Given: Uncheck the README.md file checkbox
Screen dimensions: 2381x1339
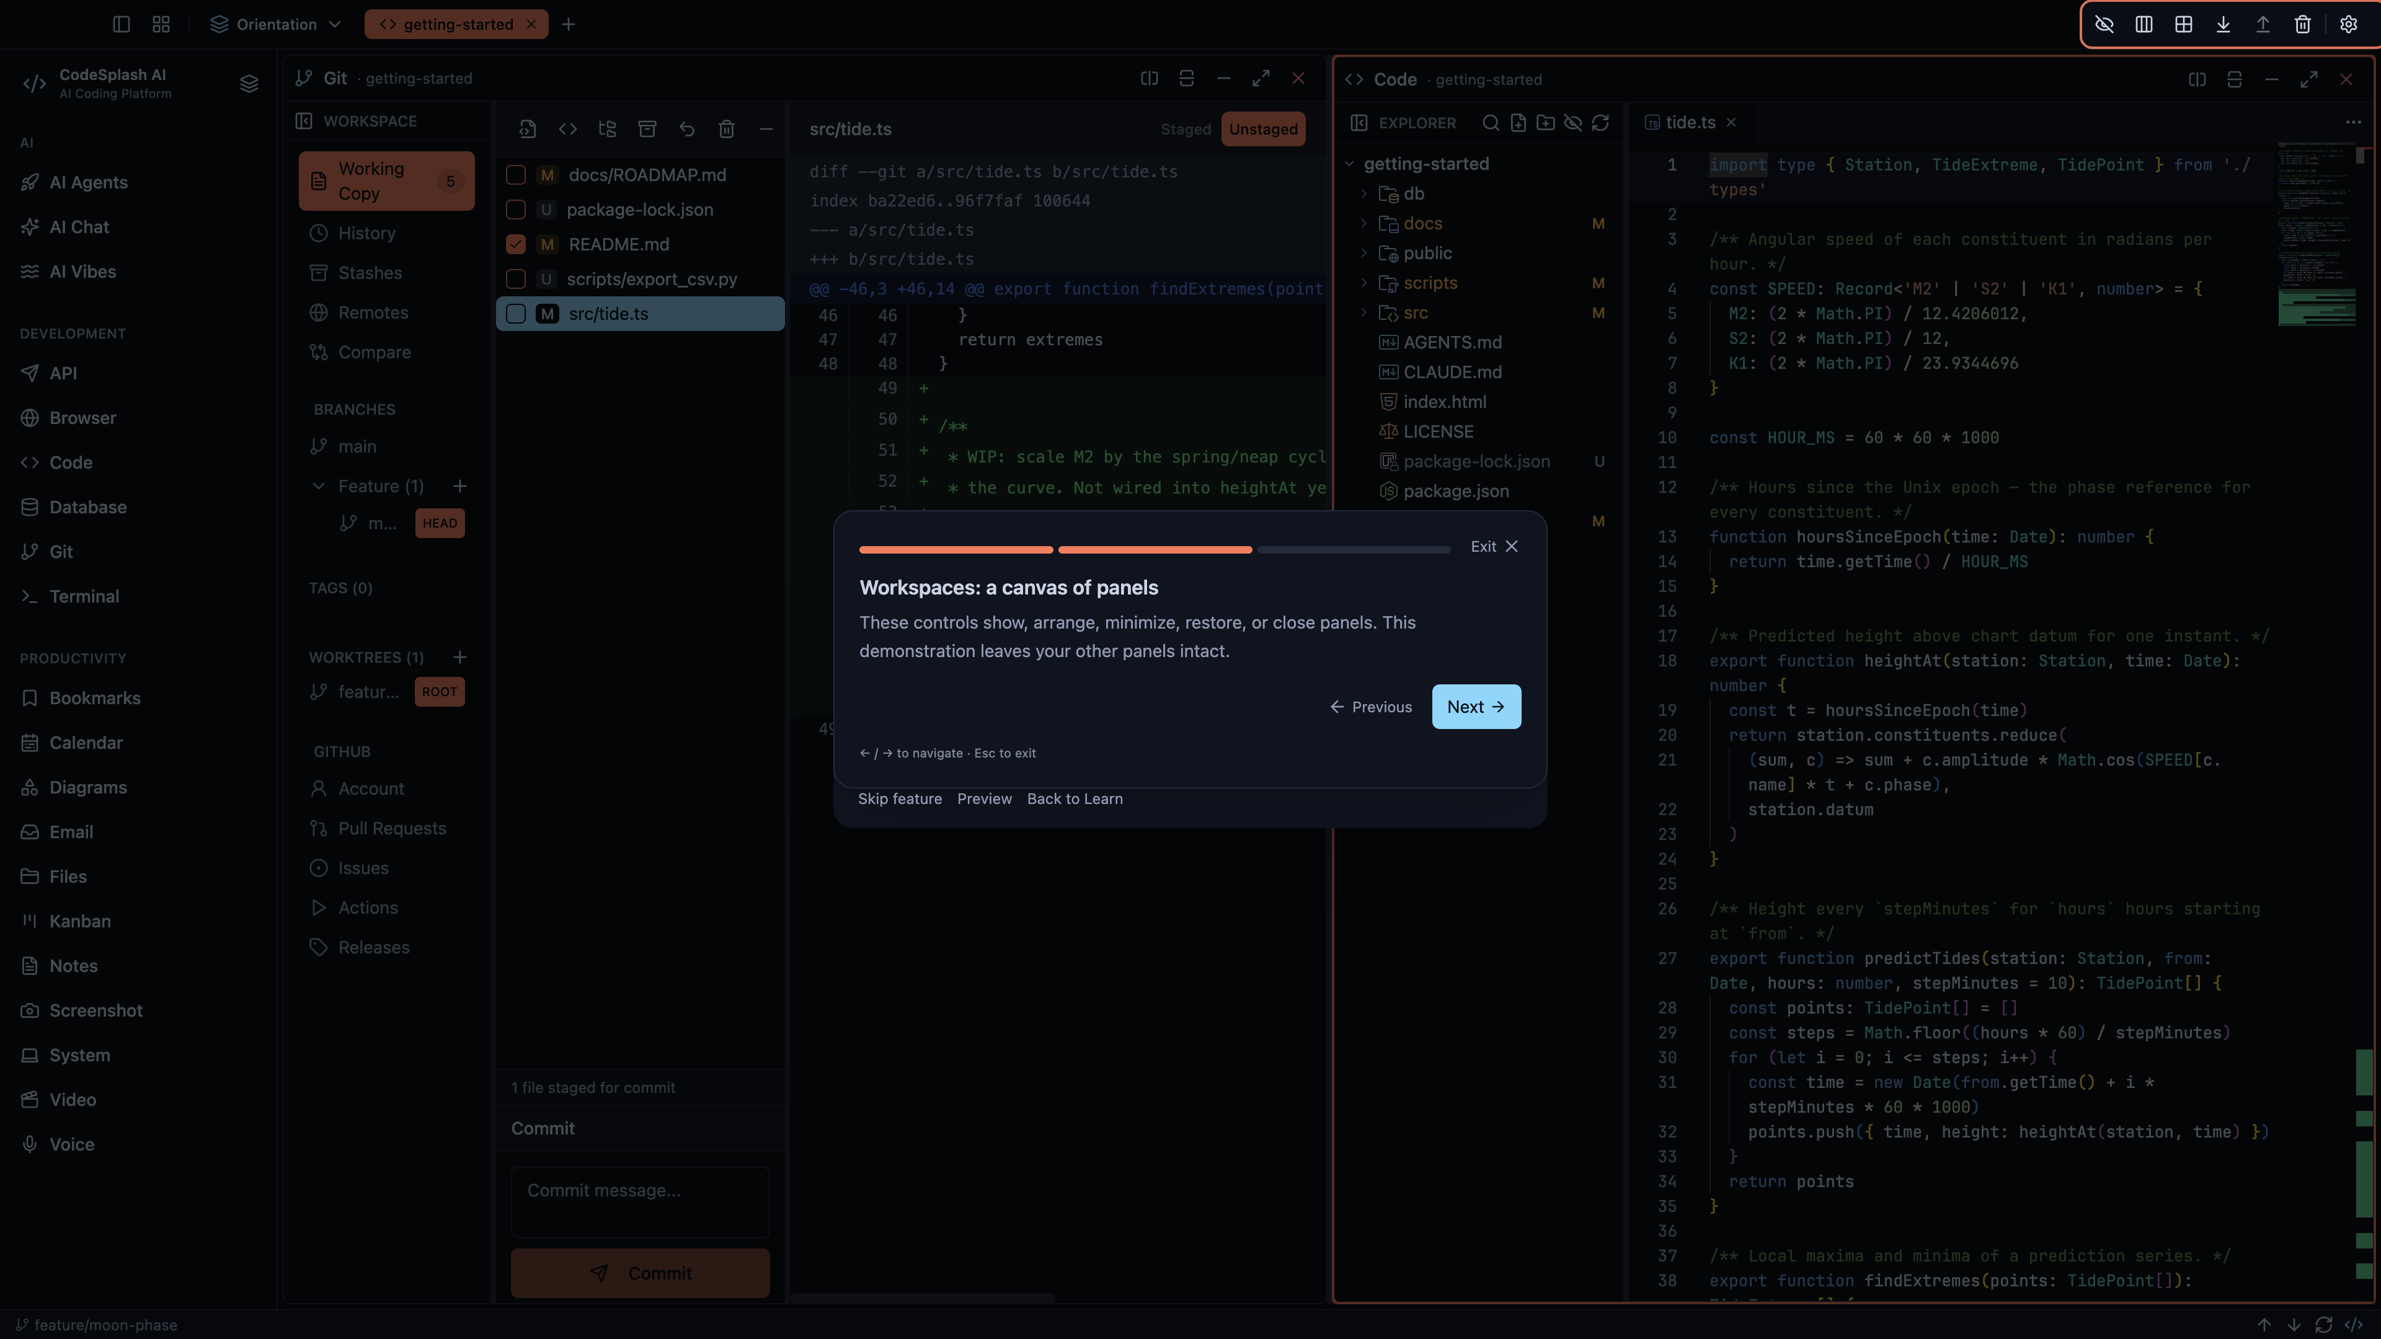Looking at the screenshot, I should [516, 244].
